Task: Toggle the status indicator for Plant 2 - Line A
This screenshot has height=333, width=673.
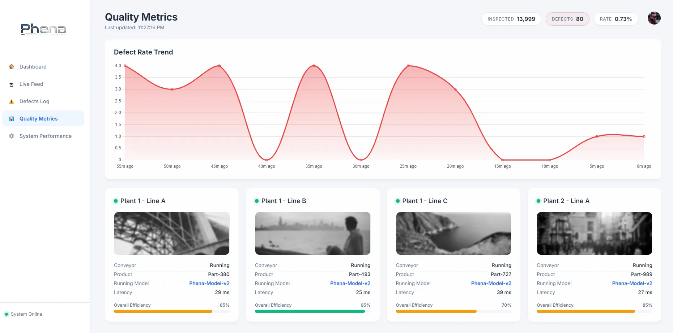Action: click(538, 201)
